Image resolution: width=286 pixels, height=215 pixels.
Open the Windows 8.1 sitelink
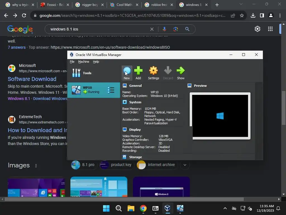[x=19, y=99]
